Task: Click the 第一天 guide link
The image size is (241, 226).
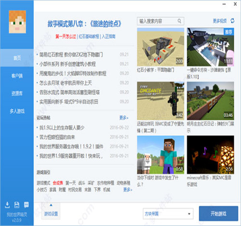Action: click(x=70, y=183)
